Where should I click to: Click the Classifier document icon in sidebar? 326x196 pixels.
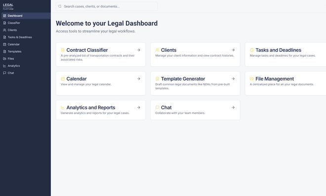(4, 23)
